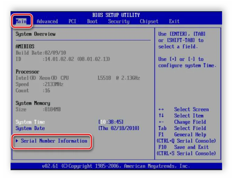Click the System Memory heading
Image resolution: width=233 pixels, height=181 pixels.
(x=33, y=103)
